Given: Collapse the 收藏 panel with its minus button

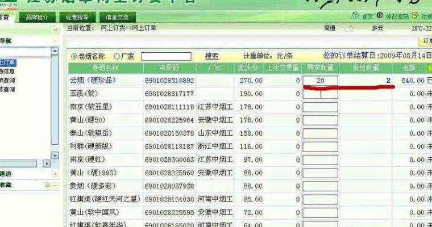Looking at the screenshot, I should tap(55, 186).
